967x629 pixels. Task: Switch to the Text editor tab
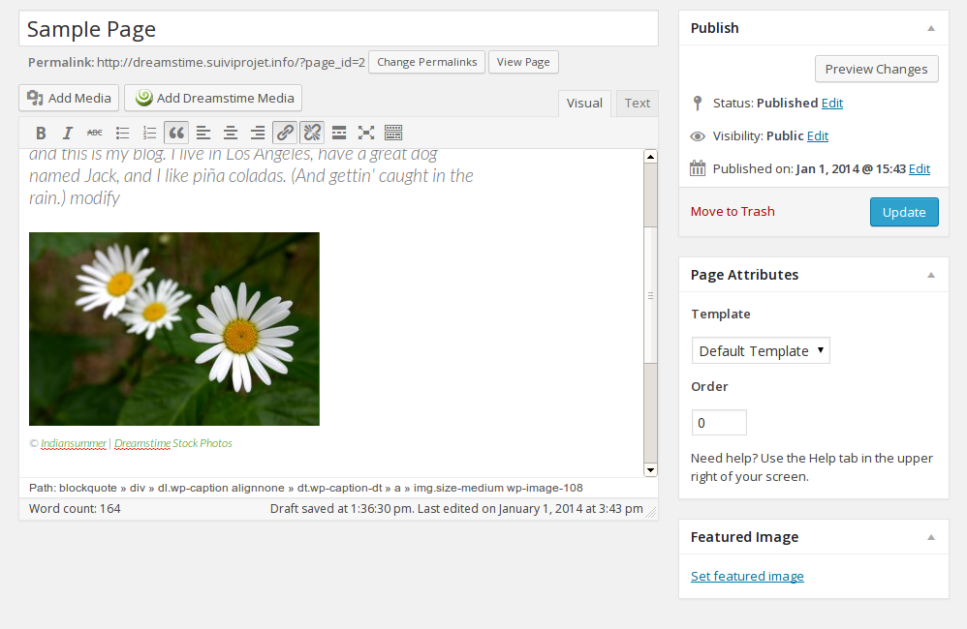point(637,104)
